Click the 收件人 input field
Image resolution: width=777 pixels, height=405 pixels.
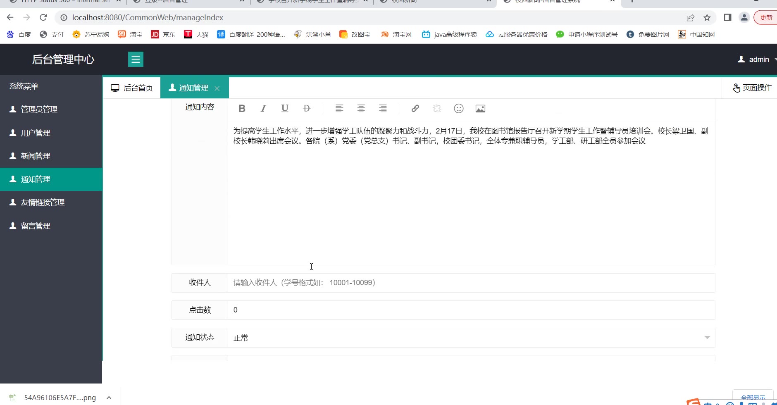tap(472, 283)
